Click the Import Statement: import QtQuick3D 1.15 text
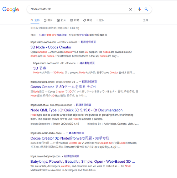Image resolution: width=177 pixels, height=178 pixels. click(x=54, y=124)
